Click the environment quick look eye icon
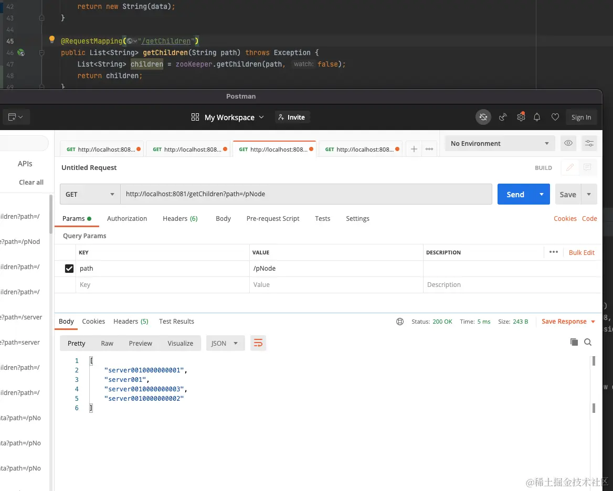Screen dimensions: 613x491 568,143
